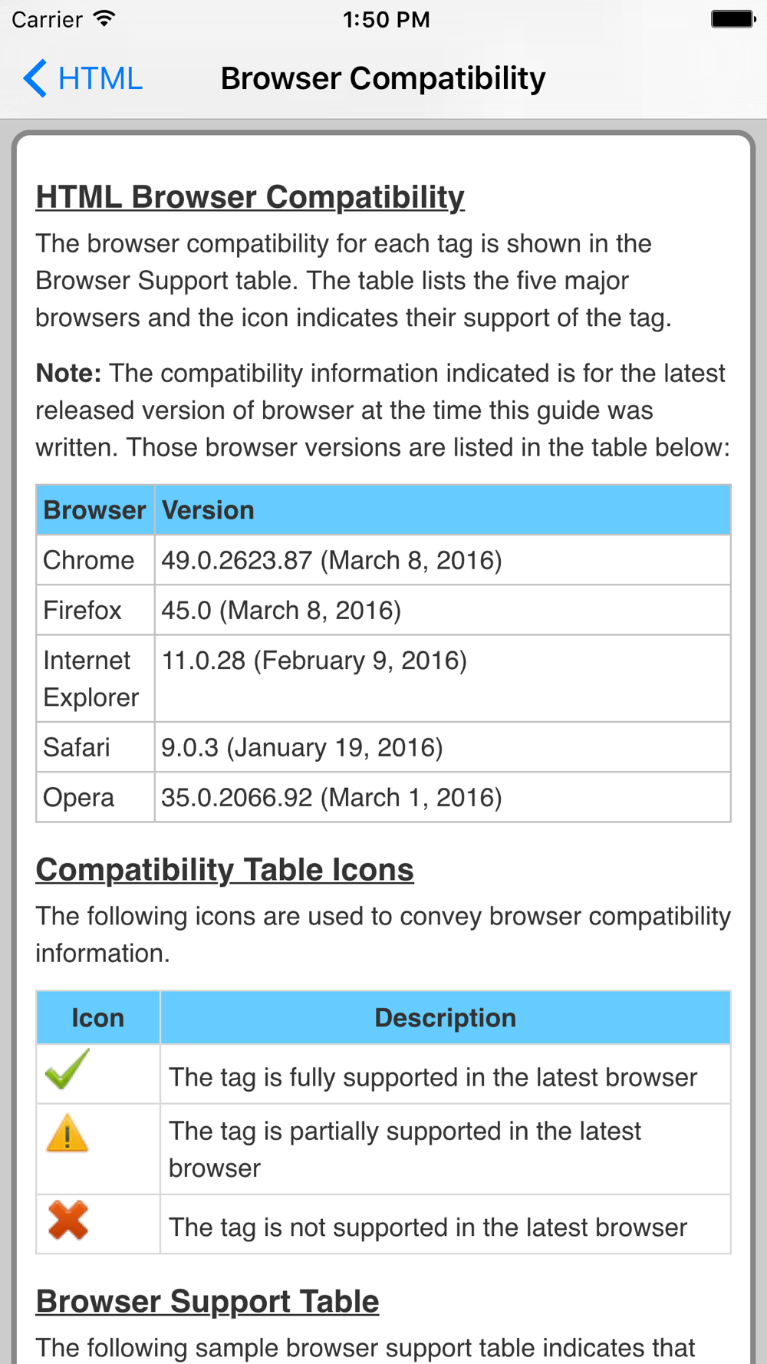Tap the red X not supported icon
Viewport: 767px width, 1364px height.
pos(67,1220)
